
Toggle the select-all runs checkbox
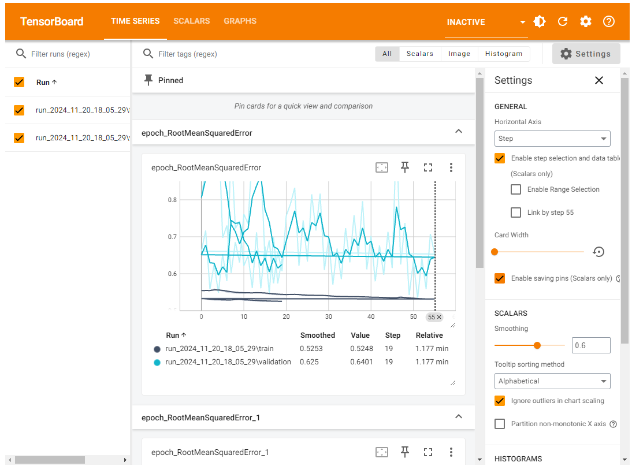(19, 82)
